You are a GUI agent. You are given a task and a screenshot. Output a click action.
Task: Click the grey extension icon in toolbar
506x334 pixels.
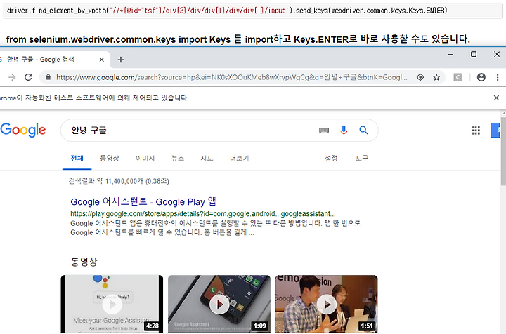(x=458, y=77)
